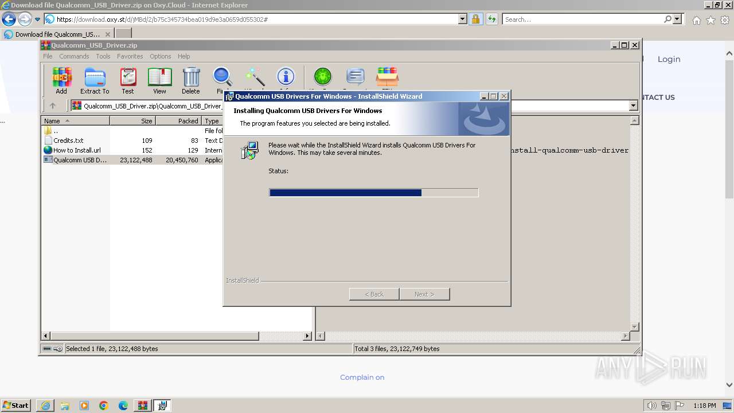Open the Commands menu
Image resolution: width=734 pixels, height=413 pixels.
pos(74,56)
